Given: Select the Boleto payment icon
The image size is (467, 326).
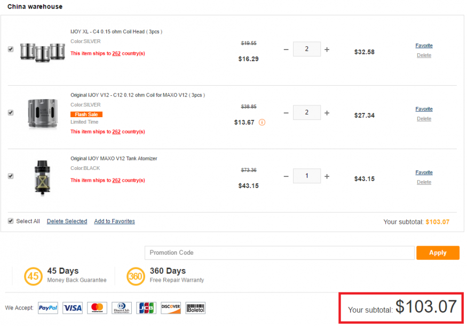Looking at the screenshot, I should click(195, 308).
